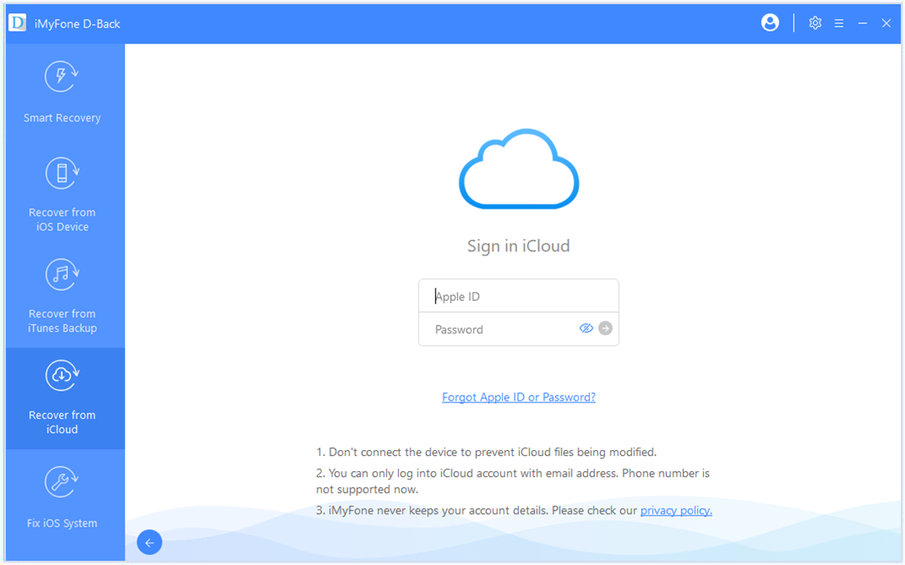Minimize the D-Back window
This screenshot has width=905, height=565.
862,23
